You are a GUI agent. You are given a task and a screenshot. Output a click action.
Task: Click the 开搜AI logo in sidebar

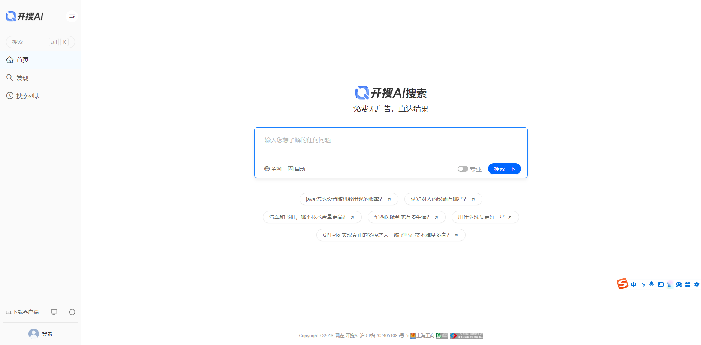pos(25,16)
